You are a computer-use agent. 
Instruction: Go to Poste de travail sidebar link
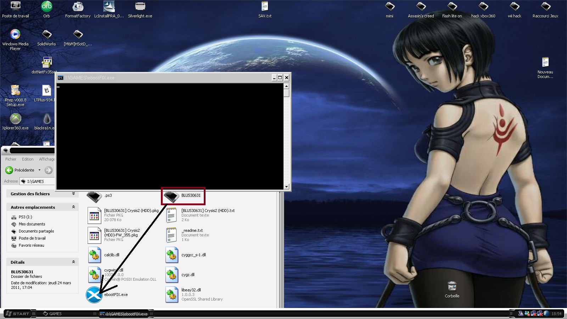(x=28, y=238)
